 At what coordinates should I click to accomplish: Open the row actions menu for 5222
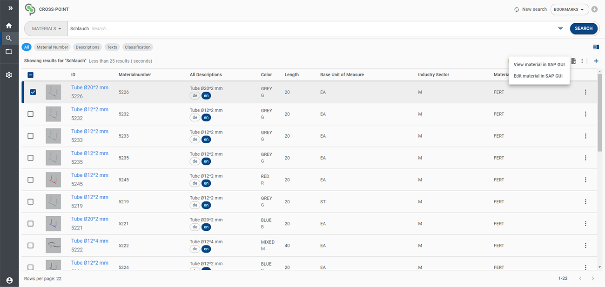tap(585, 245)
